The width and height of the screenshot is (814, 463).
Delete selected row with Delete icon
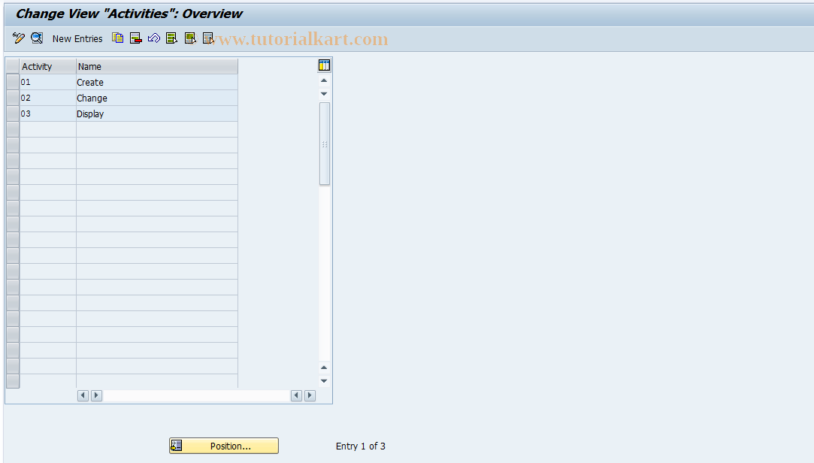(x=136, y=38)
